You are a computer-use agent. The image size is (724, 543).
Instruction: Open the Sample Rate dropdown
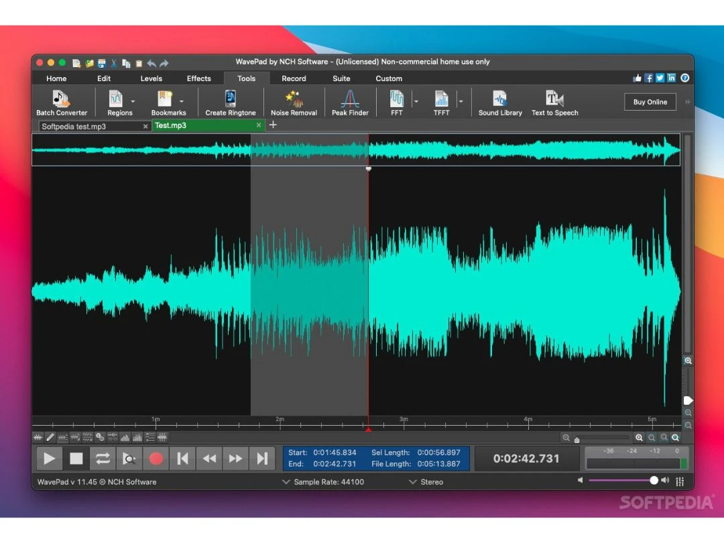tap(323, 481)
